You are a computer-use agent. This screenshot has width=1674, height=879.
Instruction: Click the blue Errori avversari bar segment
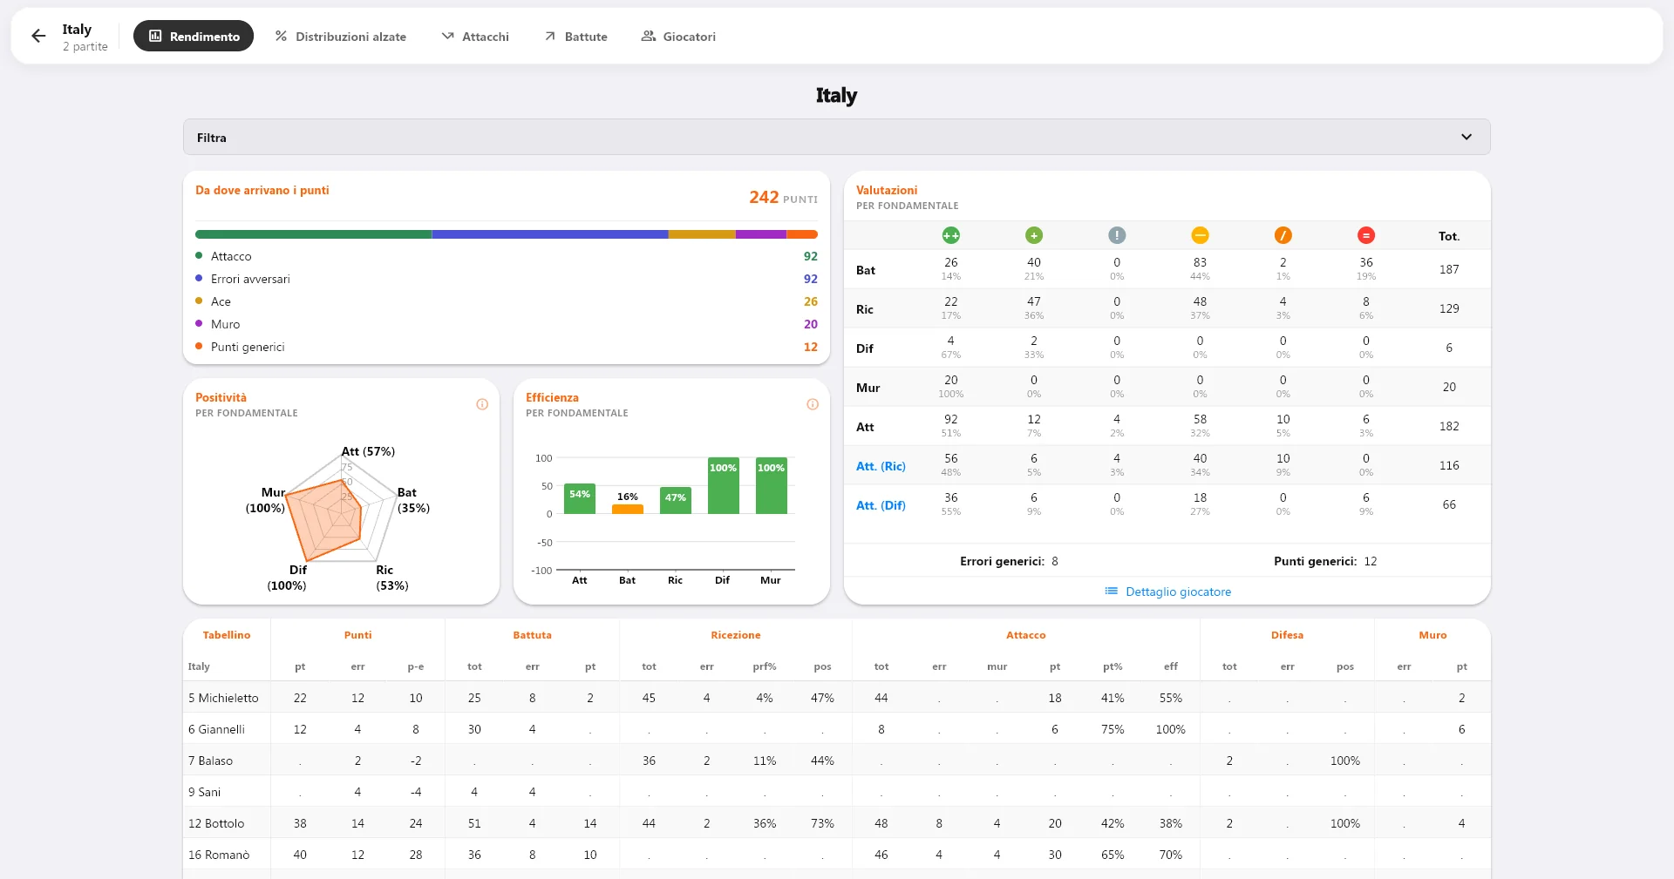[x=550, y=234]
